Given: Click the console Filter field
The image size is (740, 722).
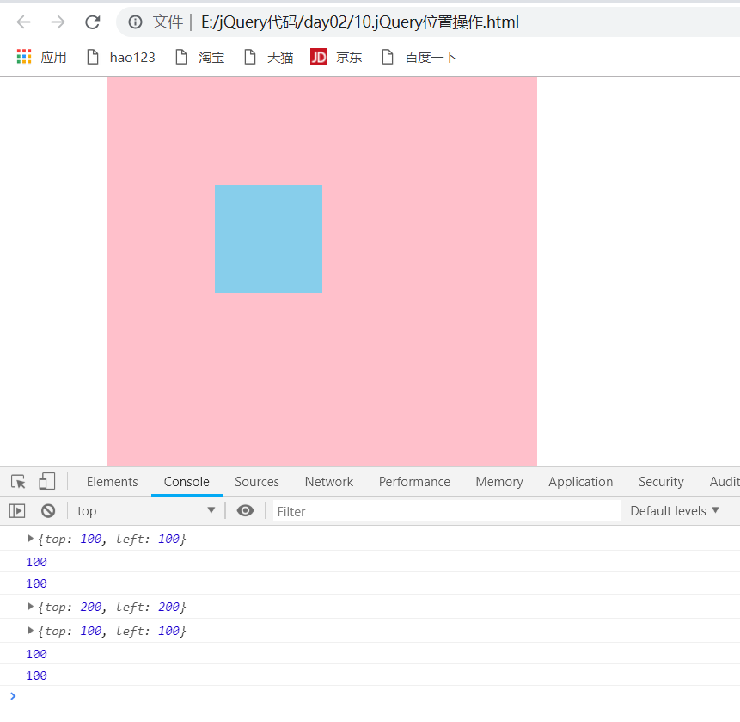Looking at the screenshot, I should pos(447,511).
